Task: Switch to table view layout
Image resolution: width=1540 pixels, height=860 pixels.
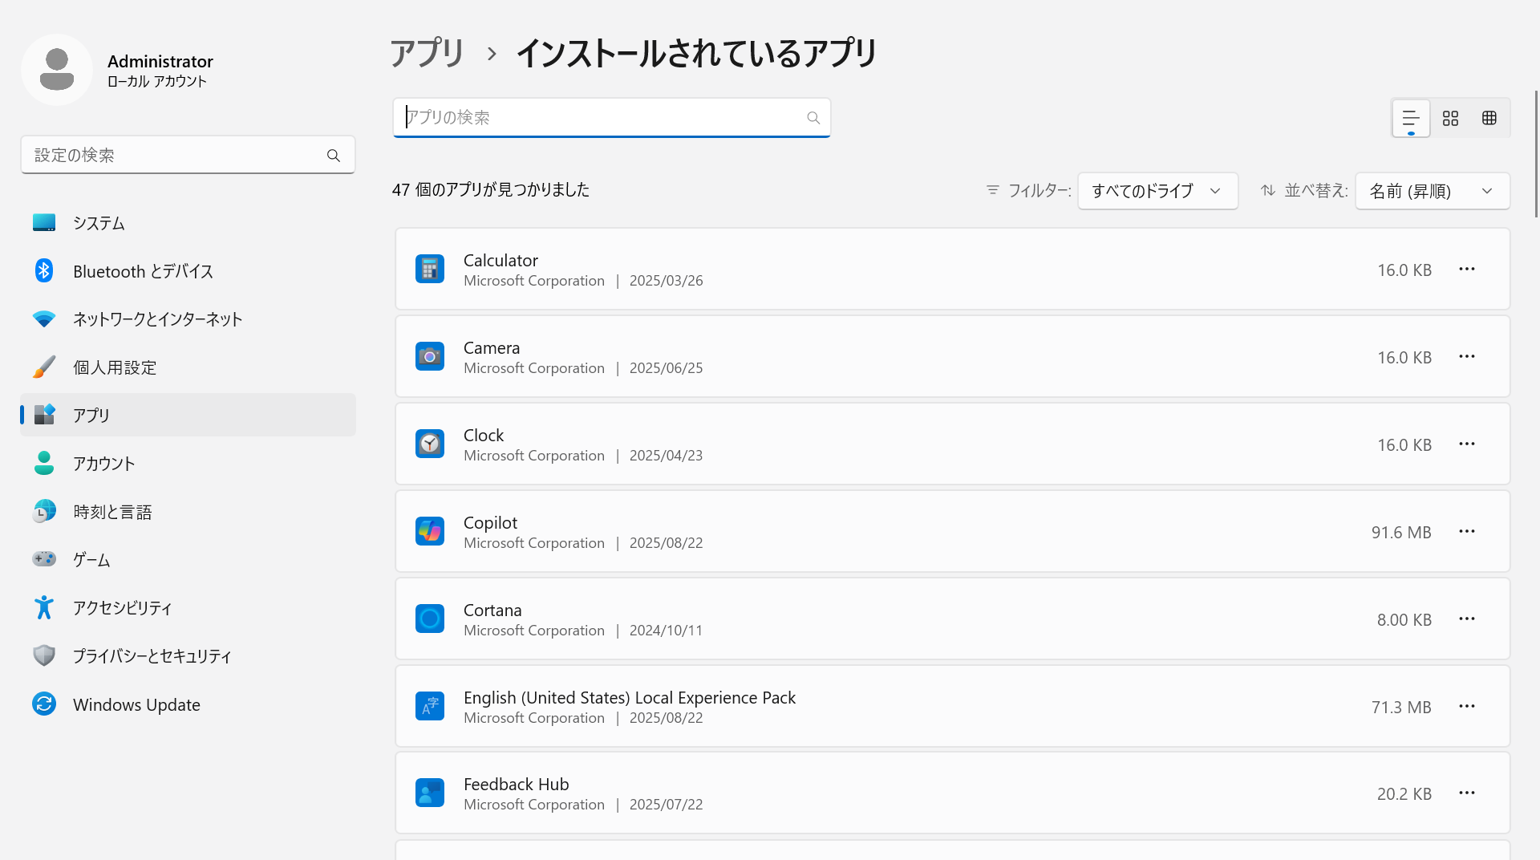Action: click(x=1489, y=119)
